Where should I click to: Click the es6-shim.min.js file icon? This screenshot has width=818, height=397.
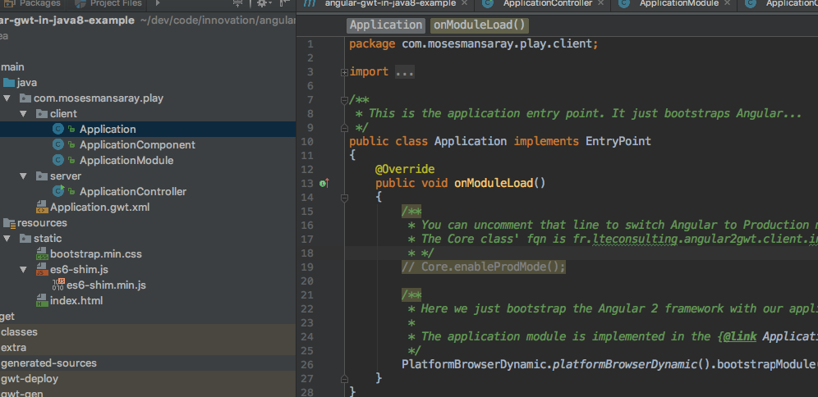click(57, 285)
